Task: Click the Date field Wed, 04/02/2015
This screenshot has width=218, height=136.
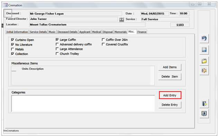Action: click(155, 14)
